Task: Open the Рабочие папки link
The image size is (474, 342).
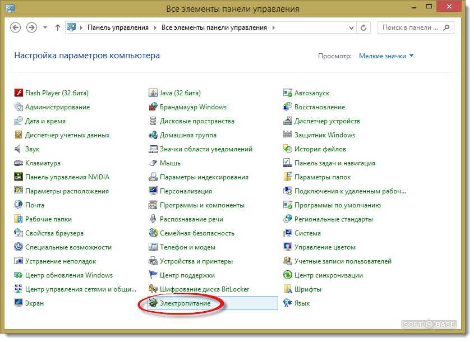Action: (48, 219)
